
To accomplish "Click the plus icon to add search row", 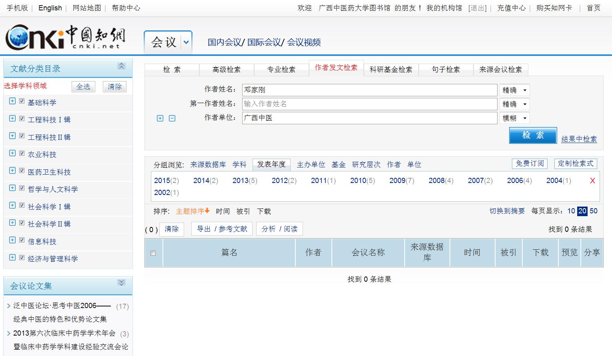I will tap(160, 118).
